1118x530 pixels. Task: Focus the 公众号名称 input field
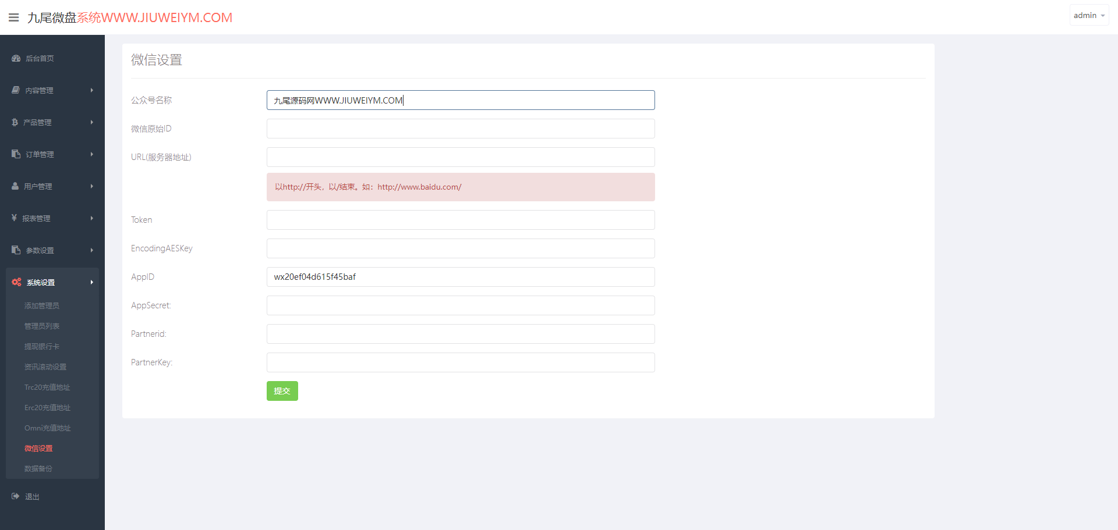[461, 100]
